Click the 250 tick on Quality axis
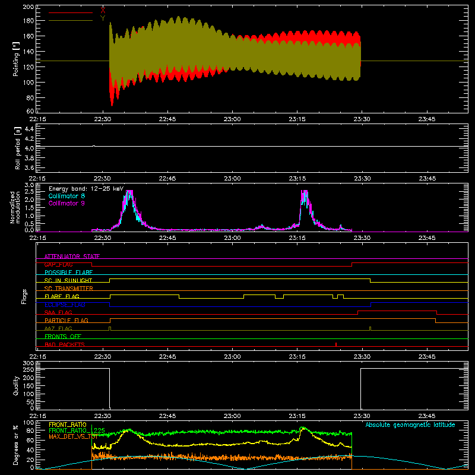 28,369
